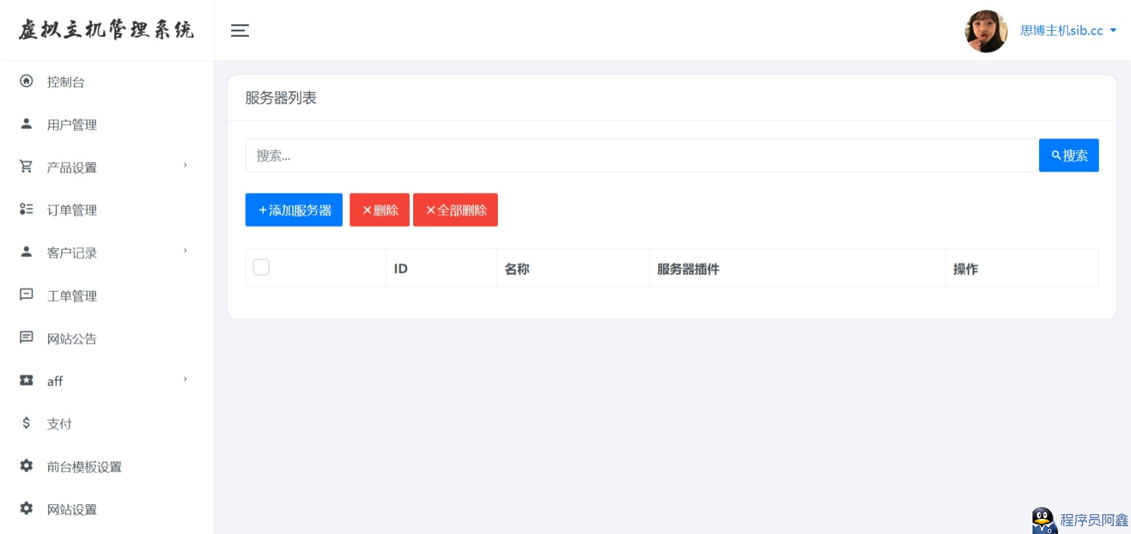Expand the aff submenu arrow
Screen dimensions: 1131x534
[185, 379]
